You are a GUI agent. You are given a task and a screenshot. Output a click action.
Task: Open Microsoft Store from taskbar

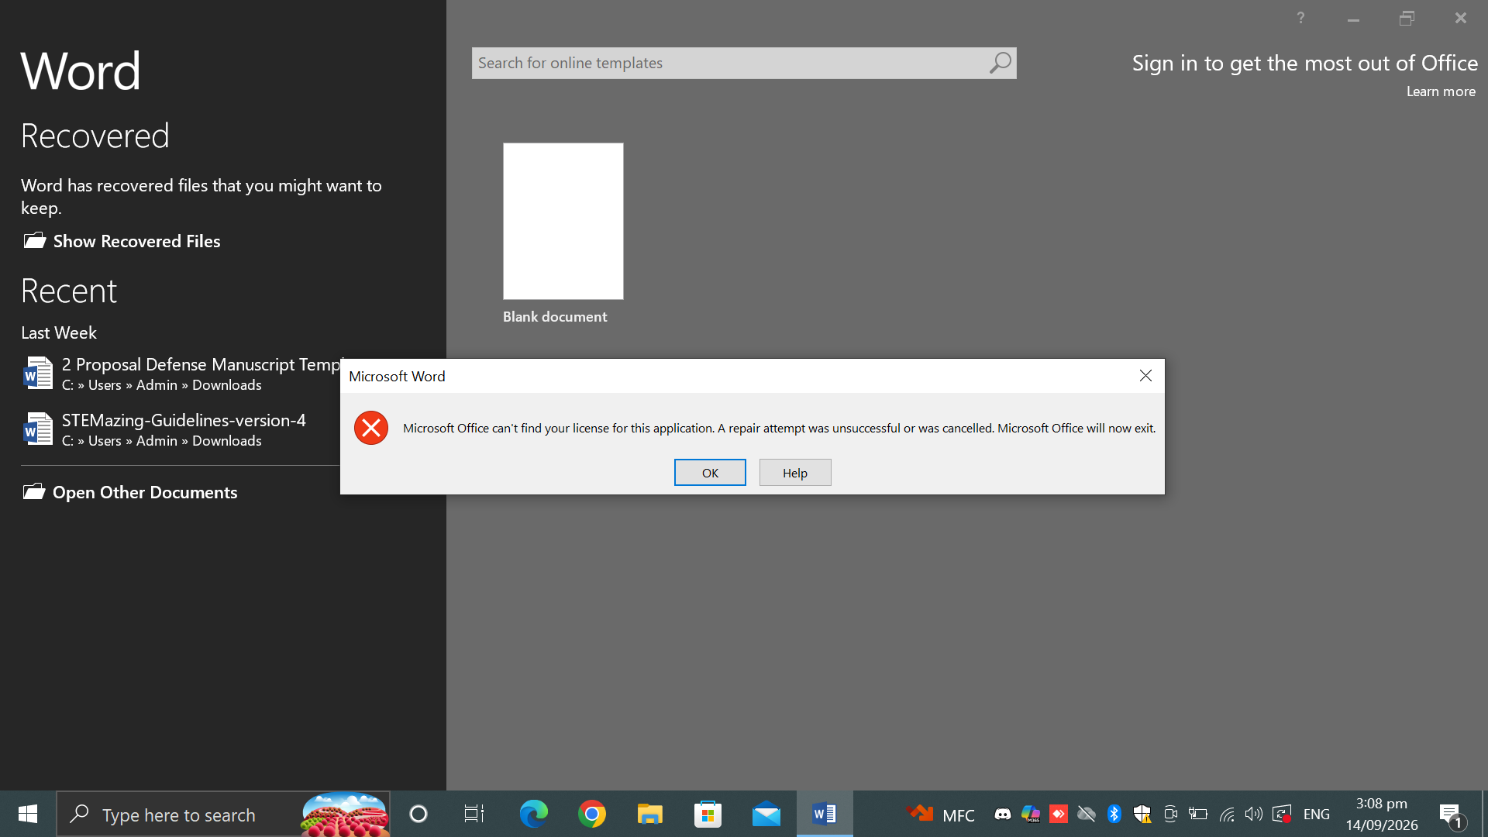click(708, 814)
